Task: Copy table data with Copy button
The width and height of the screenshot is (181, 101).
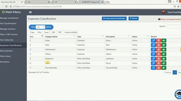Action: 32,32
